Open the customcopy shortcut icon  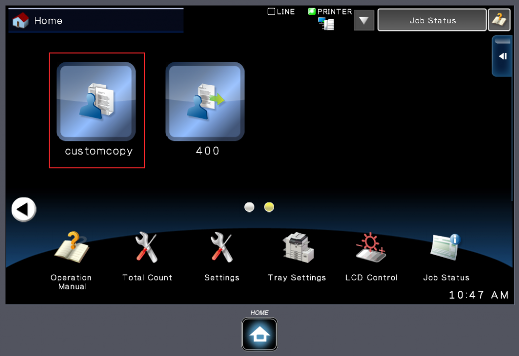[96, 101]
